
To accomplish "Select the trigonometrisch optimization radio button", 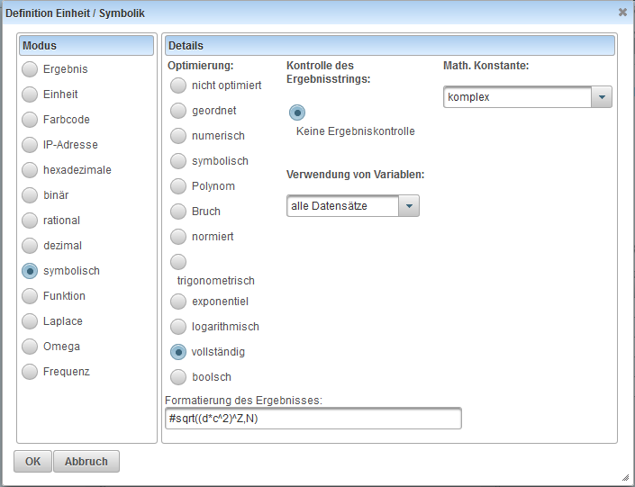I will (x=178, y=262).
